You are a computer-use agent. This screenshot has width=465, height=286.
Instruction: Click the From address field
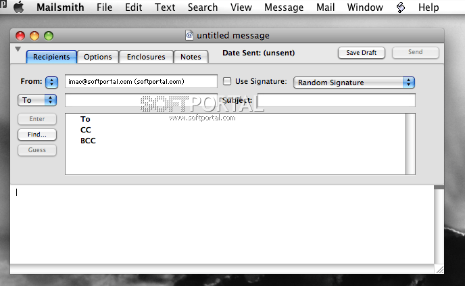pyautogui.click(x=141, y=81)
